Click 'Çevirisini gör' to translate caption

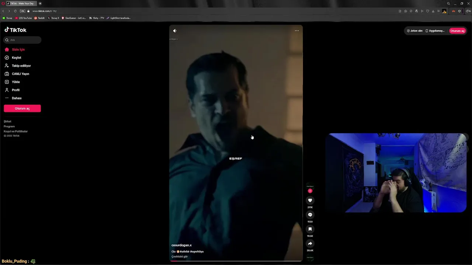tap(180, 257)
